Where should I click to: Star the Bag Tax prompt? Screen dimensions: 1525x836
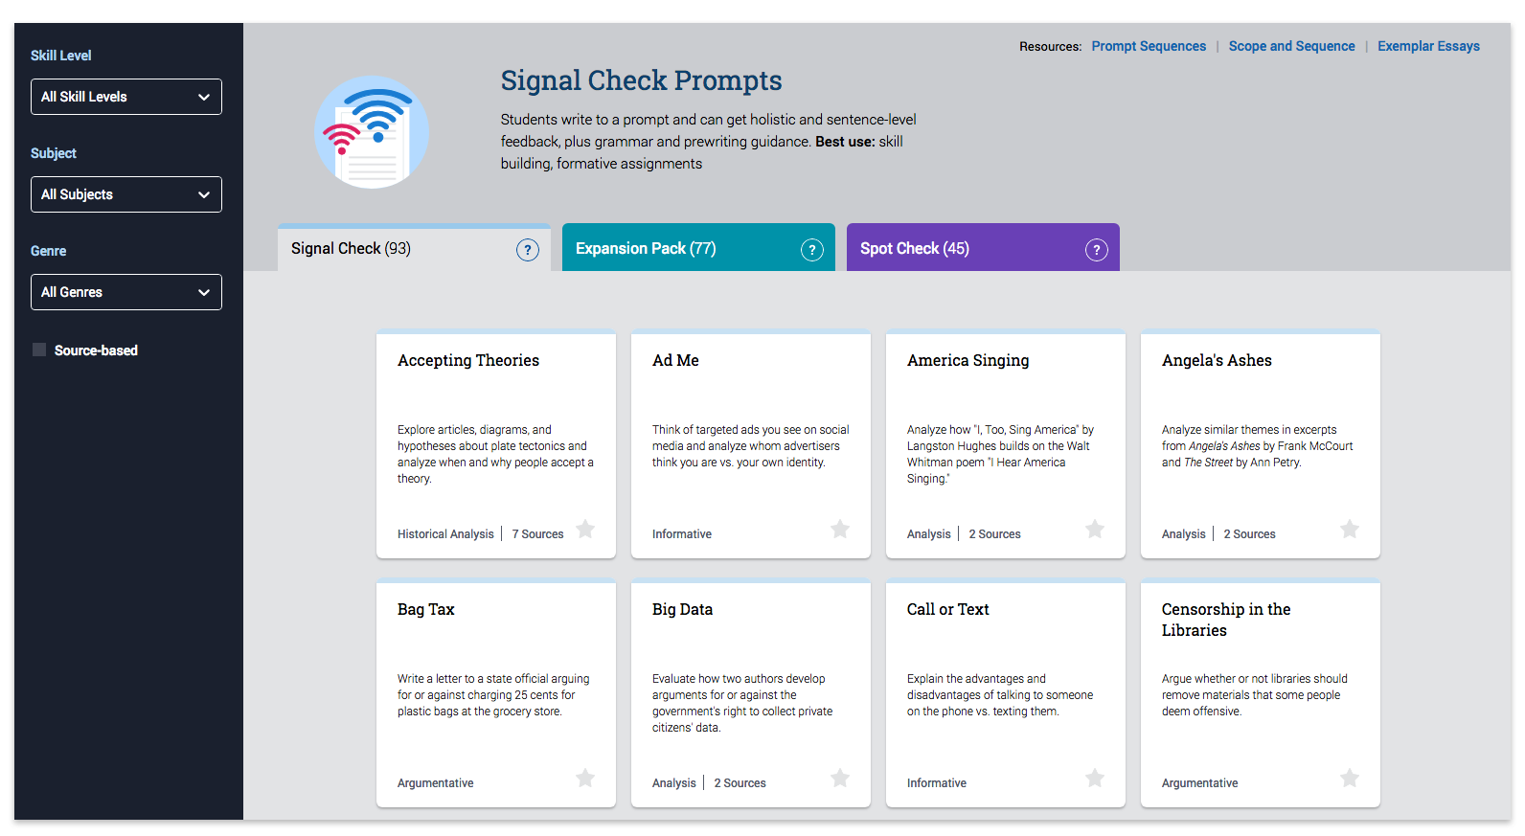585,778
